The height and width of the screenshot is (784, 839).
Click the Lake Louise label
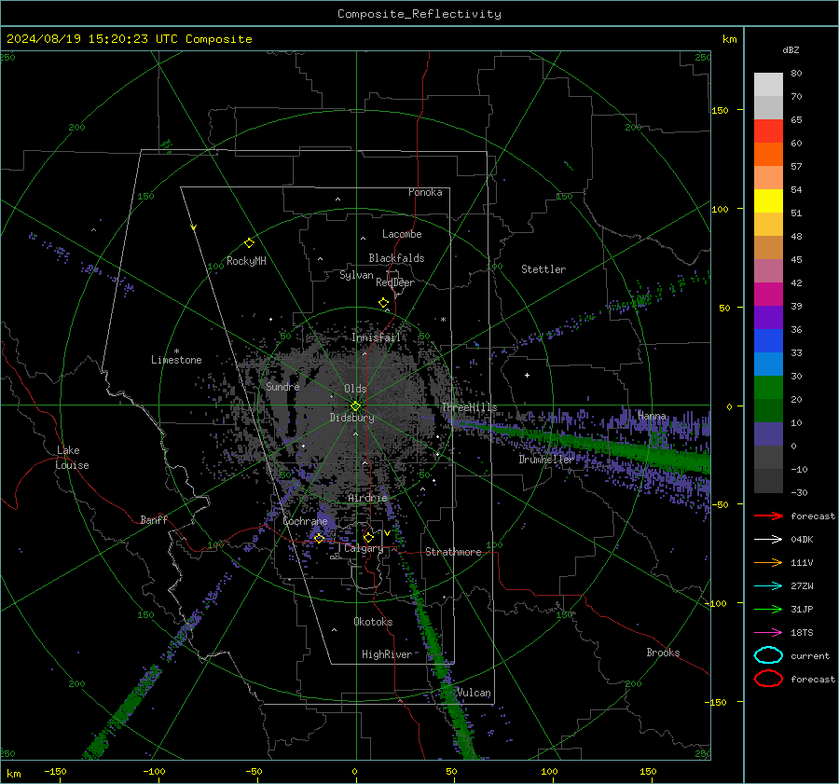72,458
